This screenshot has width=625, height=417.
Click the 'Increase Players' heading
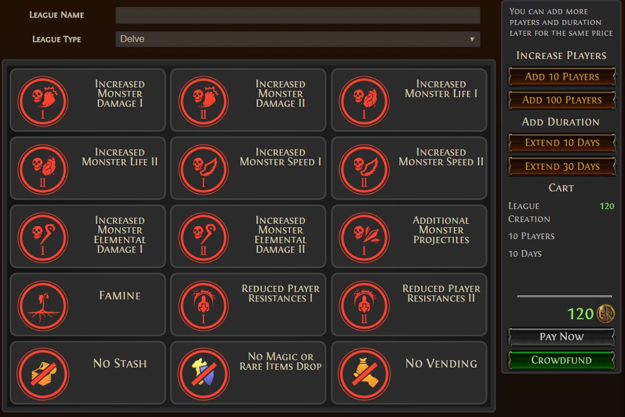[x=561, y=55]
